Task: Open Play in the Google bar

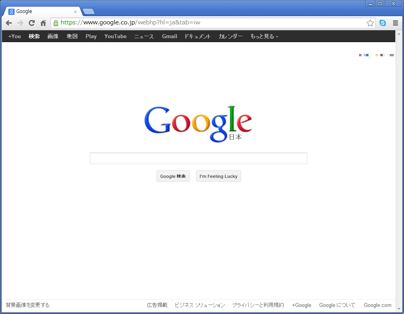Action: click(91, 36)
